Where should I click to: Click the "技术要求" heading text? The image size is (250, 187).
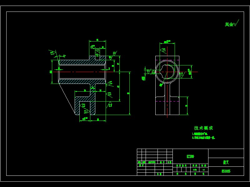203,128
